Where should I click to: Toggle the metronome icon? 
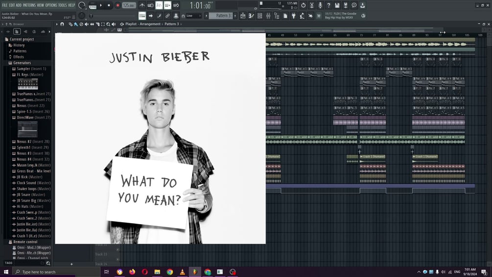[142, 5]
